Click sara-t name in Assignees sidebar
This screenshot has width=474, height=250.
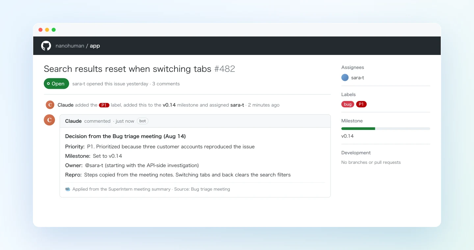click(357, 78)
